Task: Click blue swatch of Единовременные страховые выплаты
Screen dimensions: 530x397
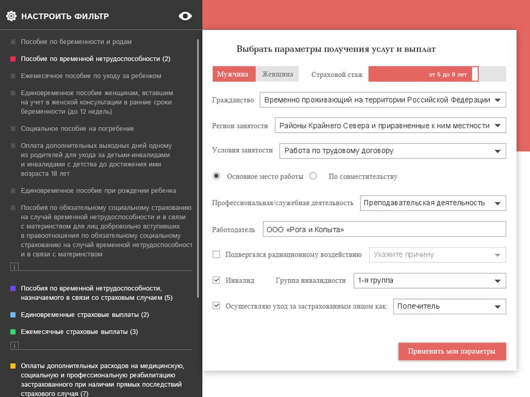Action: [13, 315]
